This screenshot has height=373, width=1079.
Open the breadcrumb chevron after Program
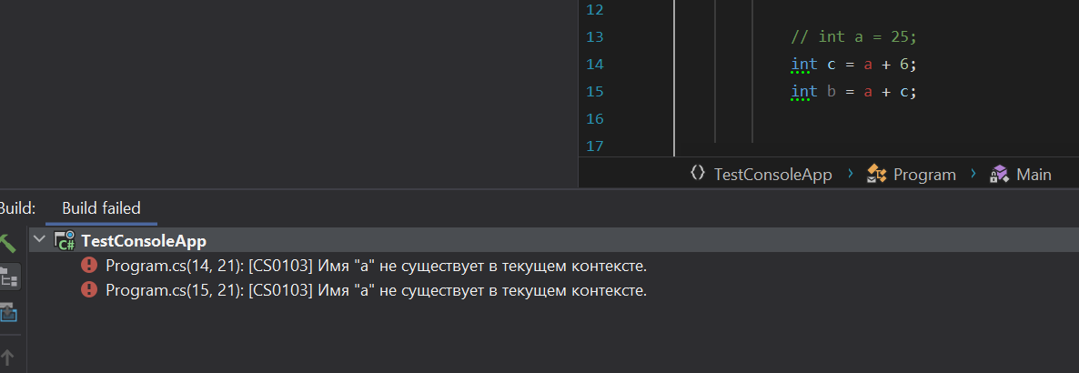coord(973,174)
